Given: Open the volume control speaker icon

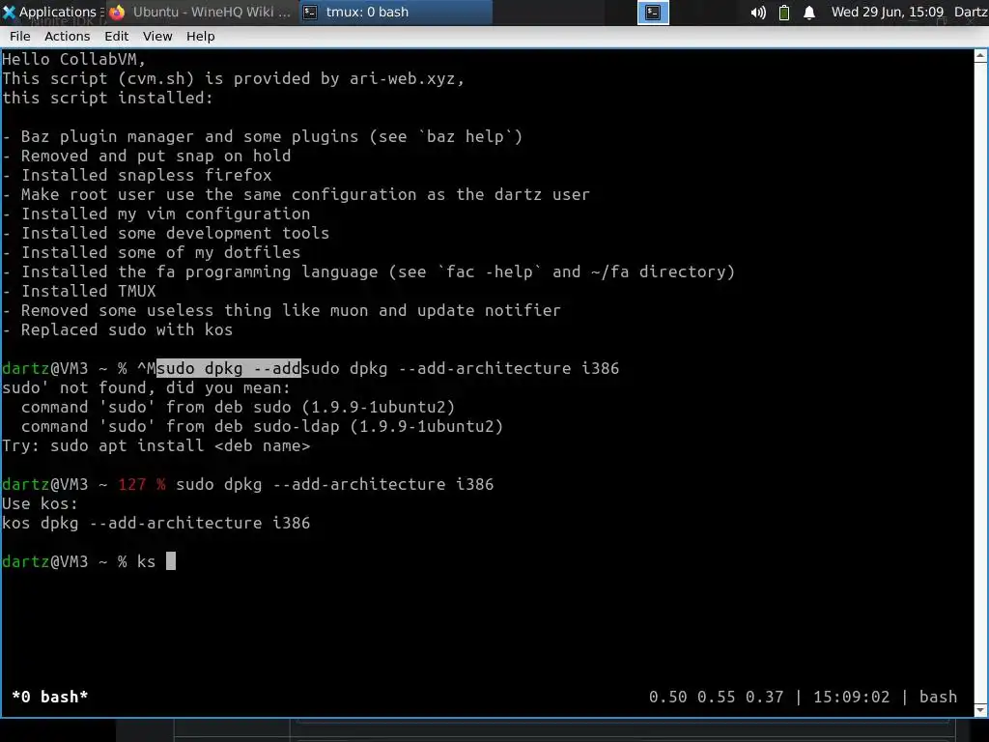Looking at the screenshot, I should click(x=757, y=13).
